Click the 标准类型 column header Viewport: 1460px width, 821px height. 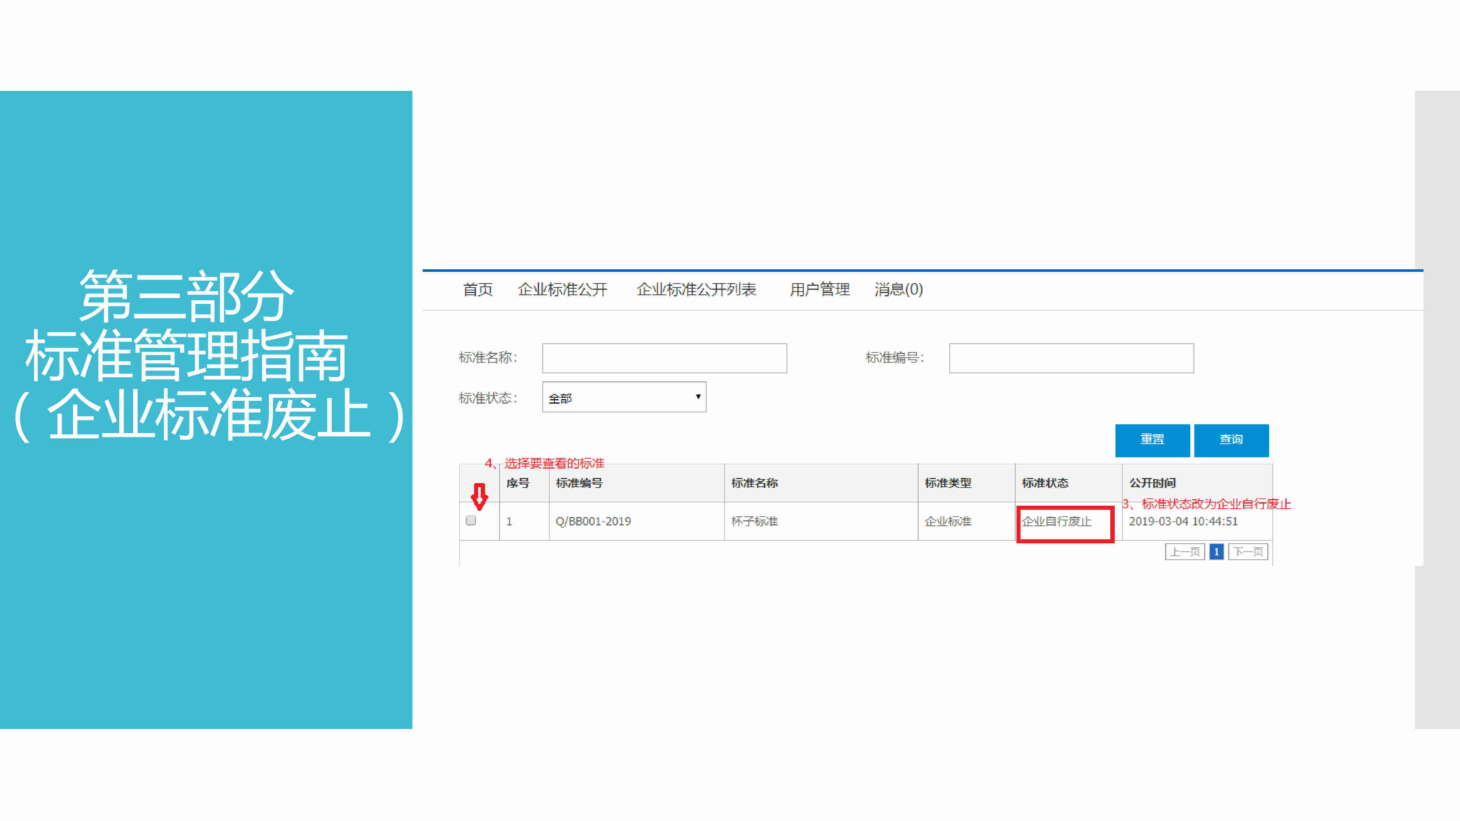pos(967,483)
